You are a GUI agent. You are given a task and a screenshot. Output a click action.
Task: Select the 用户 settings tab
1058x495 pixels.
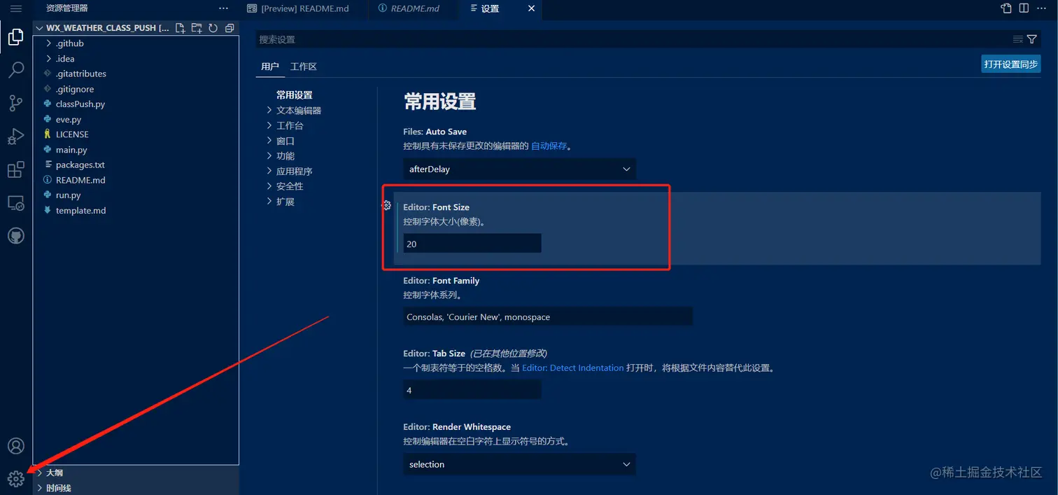270,67
